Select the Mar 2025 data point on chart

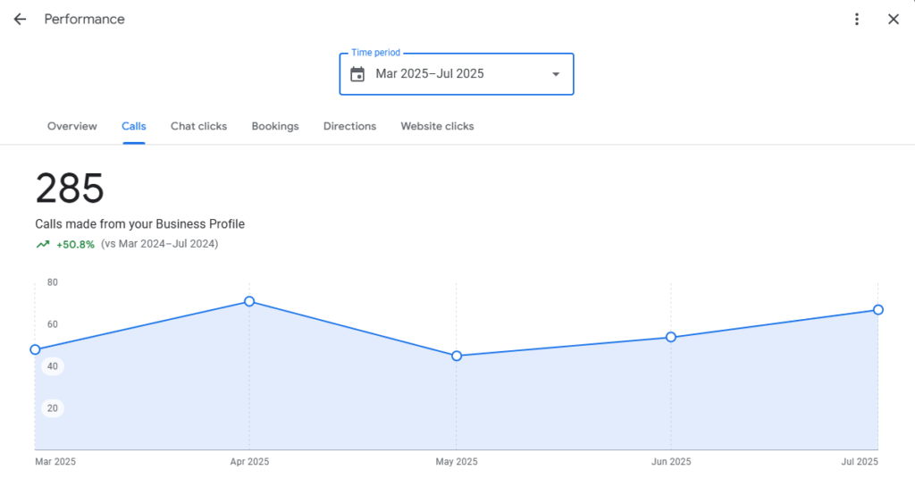click(36, 349)
